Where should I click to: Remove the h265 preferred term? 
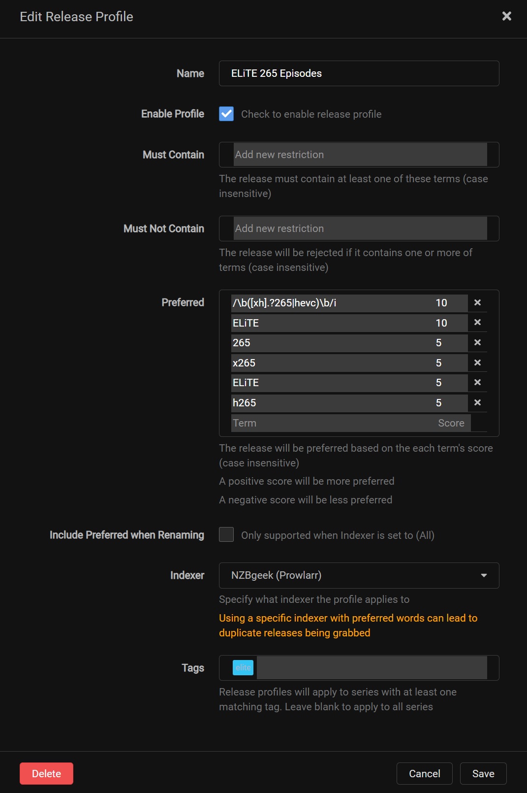[x=477, y=403]
